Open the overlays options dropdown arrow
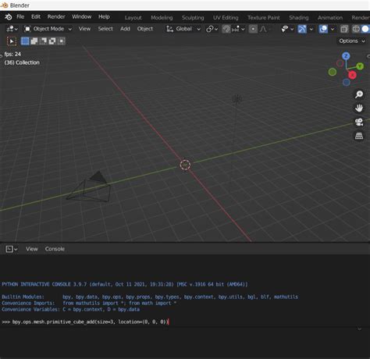This screenshot has height=359, width=370. [x=333, y=29]
